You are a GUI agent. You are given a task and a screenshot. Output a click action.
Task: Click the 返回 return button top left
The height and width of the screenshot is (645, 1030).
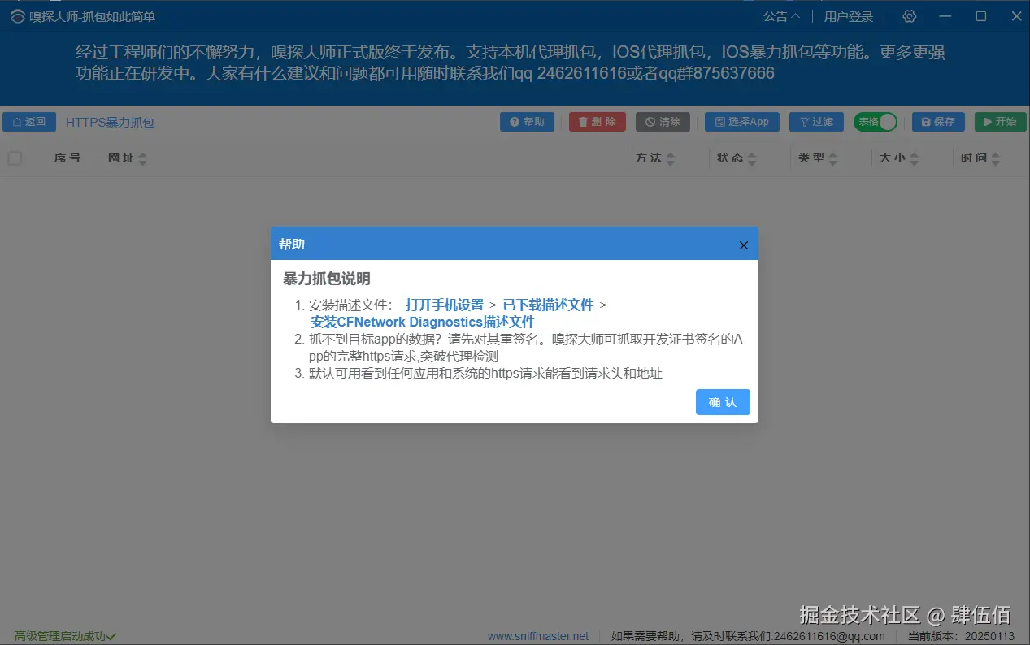28,121
